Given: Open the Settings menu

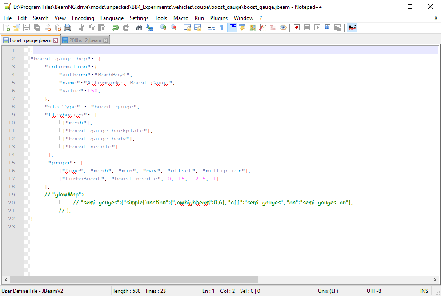Looking at the screenshot, I should point(139,18).
